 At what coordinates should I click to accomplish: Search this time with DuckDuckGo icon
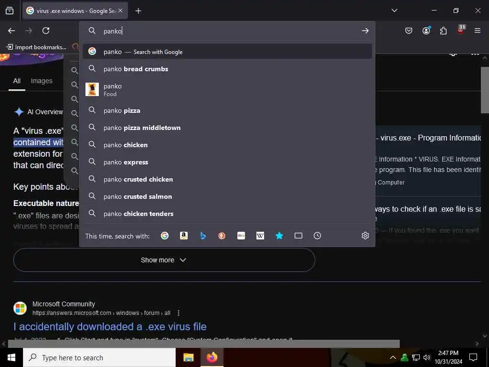pos(222,236)
